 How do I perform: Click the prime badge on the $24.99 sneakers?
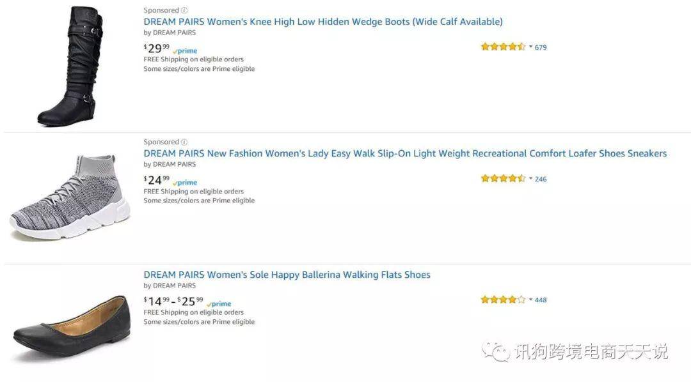point(185,183)
